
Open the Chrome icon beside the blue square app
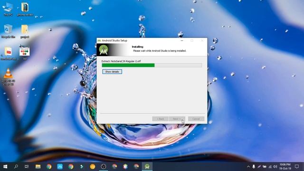71,167
